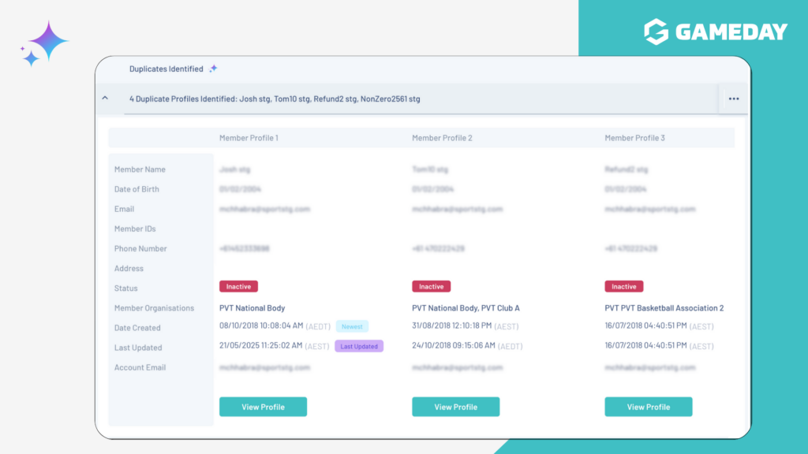Click Inactive badge under Member Profile 3
The height and width of the screenshot is (454, 808).
624,286
